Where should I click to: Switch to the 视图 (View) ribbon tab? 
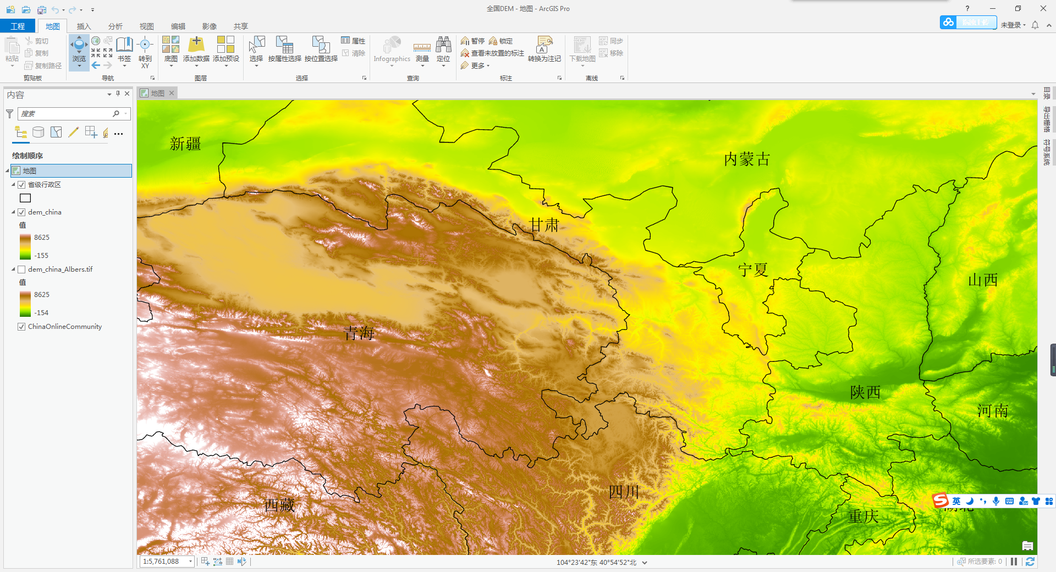coord(147,26)
